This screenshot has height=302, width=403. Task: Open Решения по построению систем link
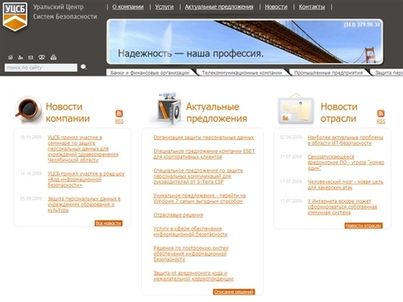click(191, 254)
